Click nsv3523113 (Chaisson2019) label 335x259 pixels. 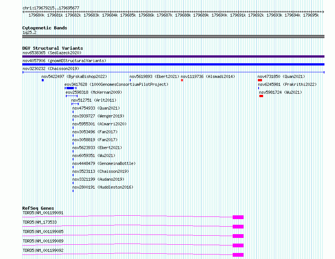(x=100, y=171)
